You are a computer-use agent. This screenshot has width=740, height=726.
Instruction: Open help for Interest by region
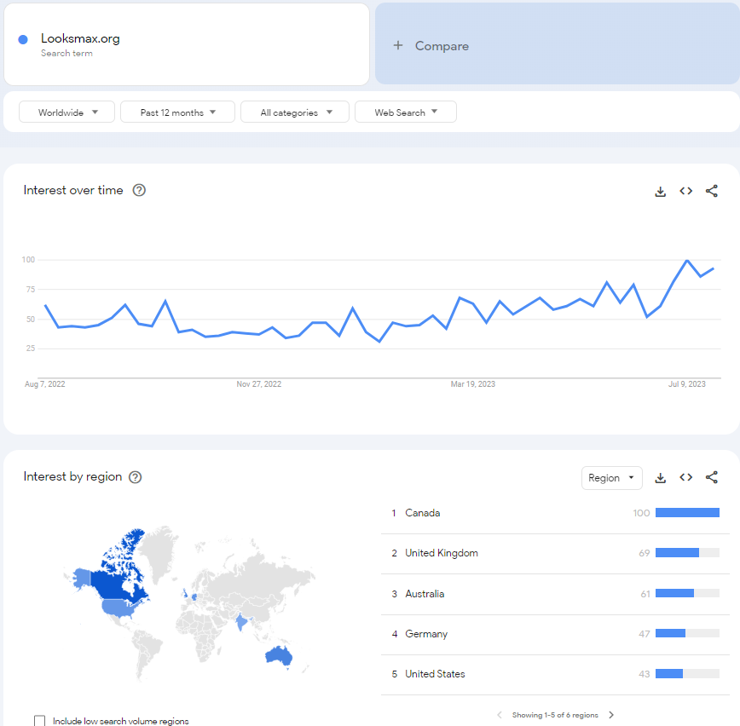[x=136, y=477]
